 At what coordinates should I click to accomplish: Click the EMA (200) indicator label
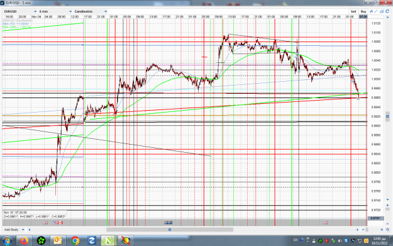[16, 27]
